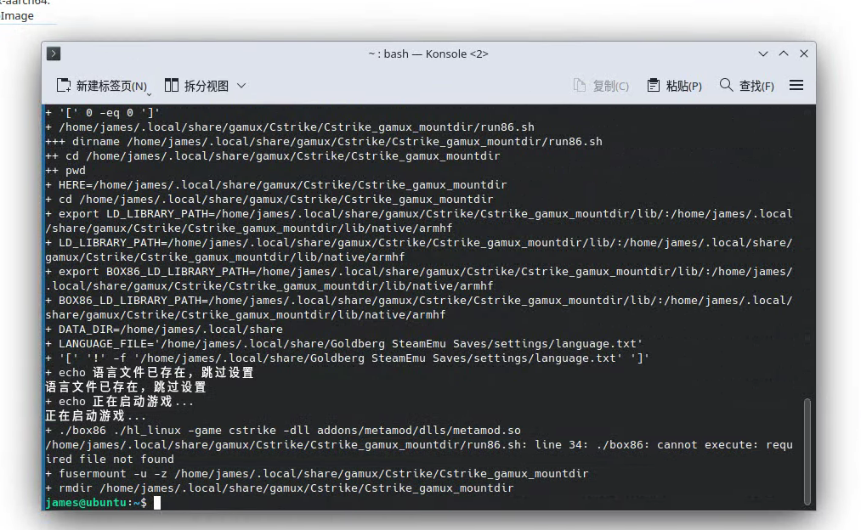
Task: Click the 拆分视图 split view button
Action: pos(196,86)
